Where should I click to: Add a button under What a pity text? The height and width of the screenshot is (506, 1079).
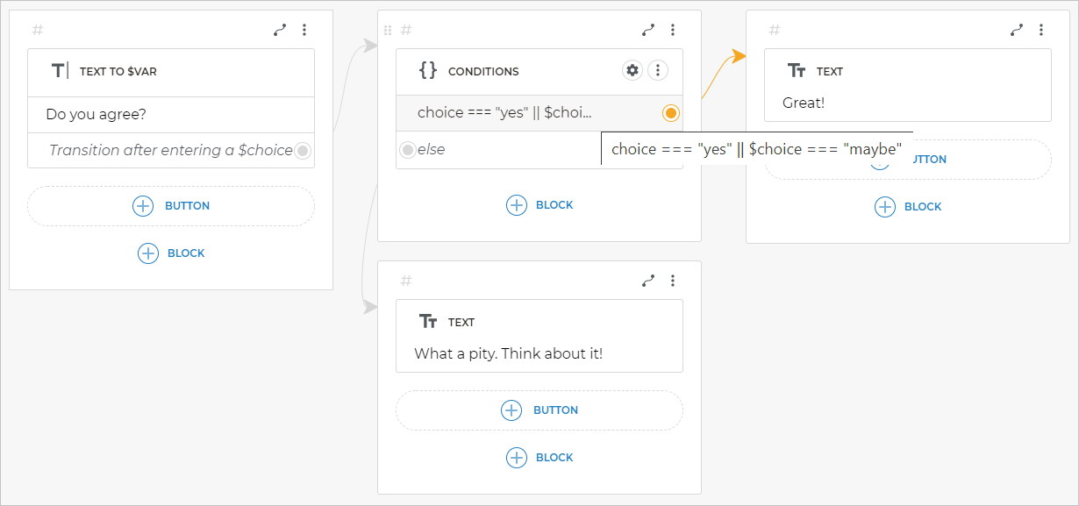[x=539, y=410]
